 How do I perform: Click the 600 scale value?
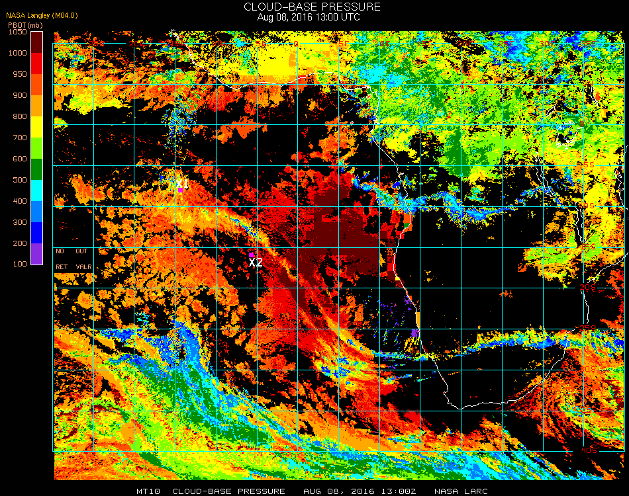[x=20, y=159]
